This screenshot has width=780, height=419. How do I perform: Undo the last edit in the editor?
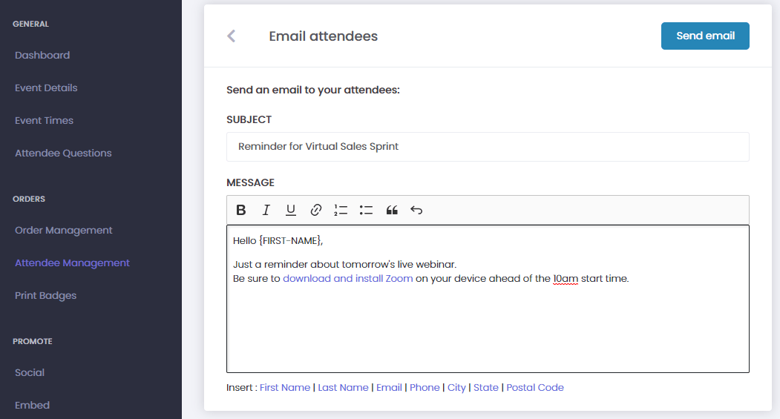pos(416,210)
